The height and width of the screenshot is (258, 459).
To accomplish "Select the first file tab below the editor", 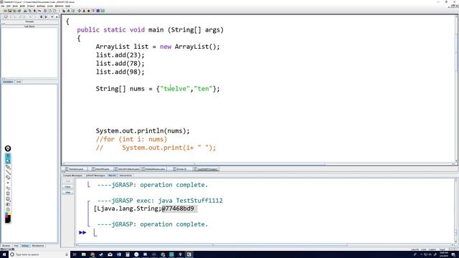I will point(75,169).
